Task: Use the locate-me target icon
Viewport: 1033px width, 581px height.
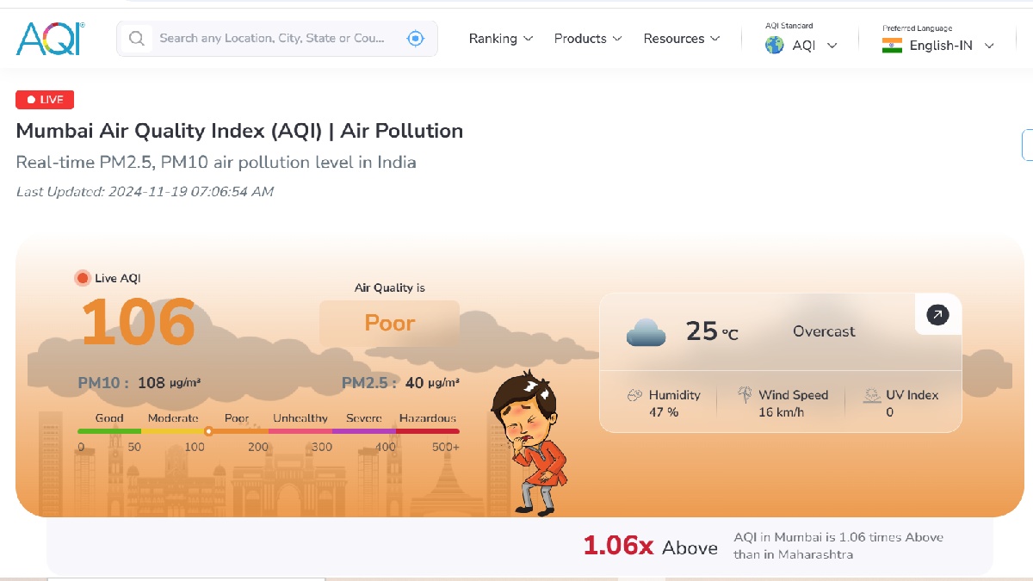Action: (x=416, y=38)
